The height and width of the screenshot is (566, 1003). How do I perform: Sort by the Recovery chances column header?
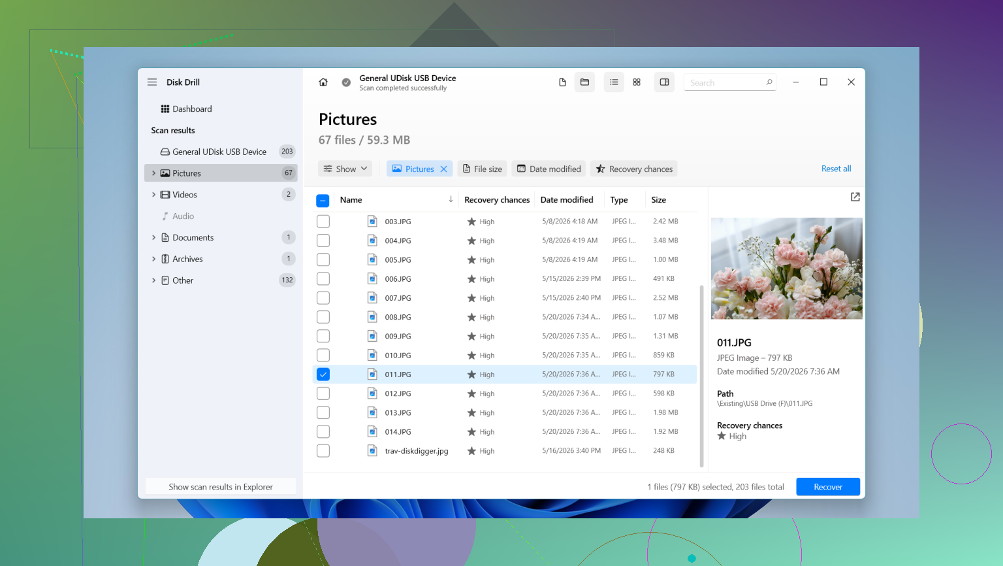point(497,200)
